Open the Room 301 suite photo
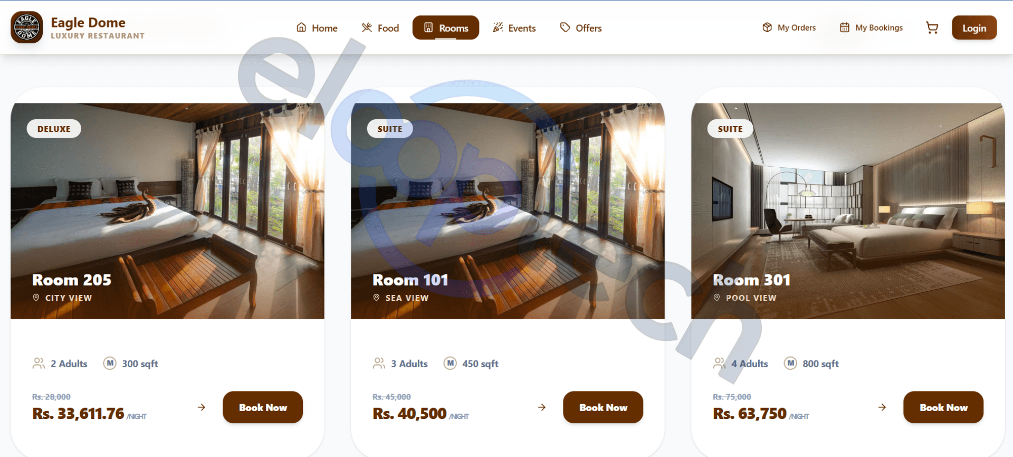The image size is (1013, 457). (848, 211)
